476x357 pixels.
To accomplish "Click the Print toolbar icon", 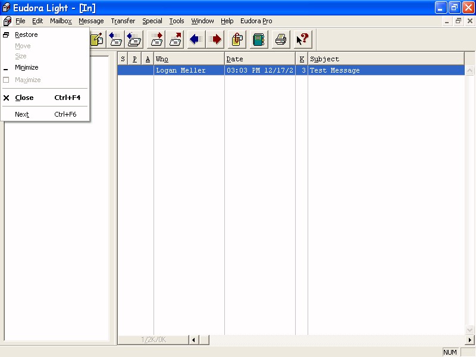I will [281, 39].
